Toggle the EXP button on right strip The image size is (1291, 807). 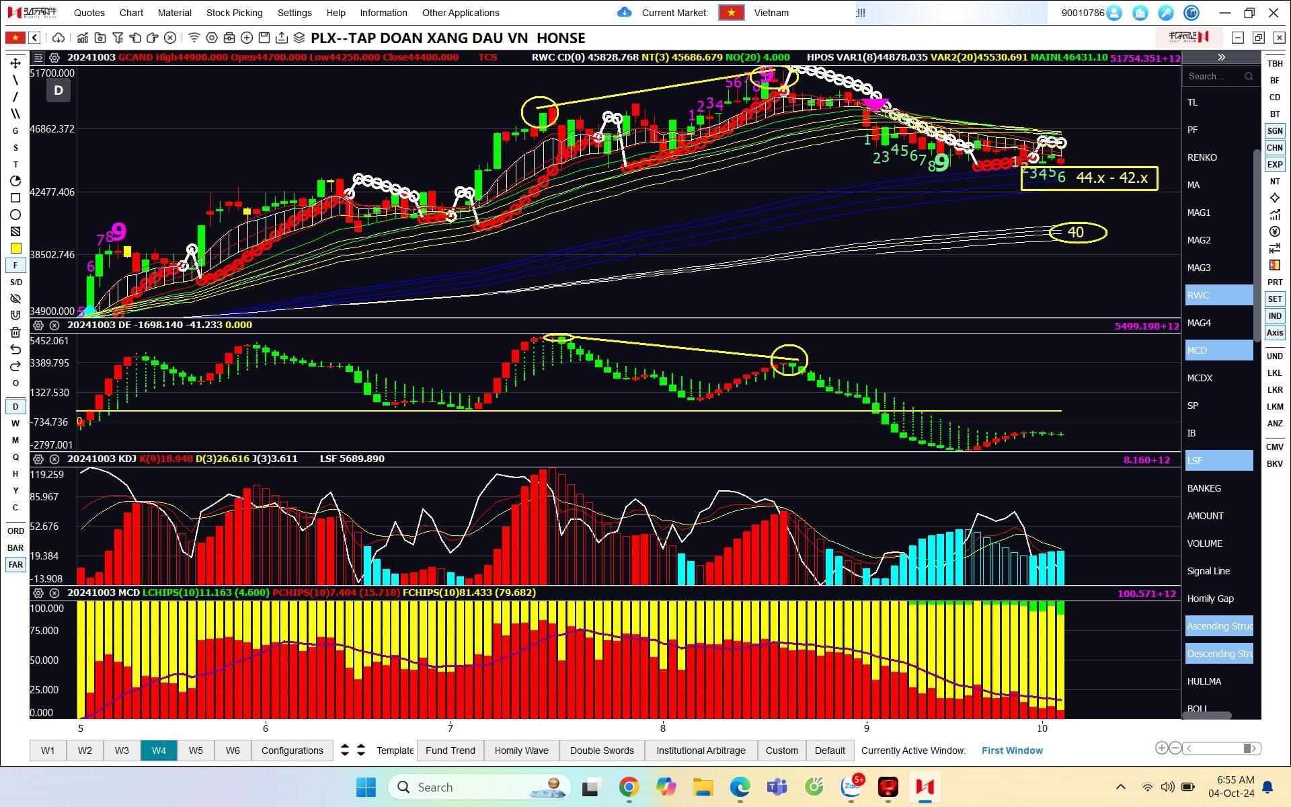tap(1275, 164)
